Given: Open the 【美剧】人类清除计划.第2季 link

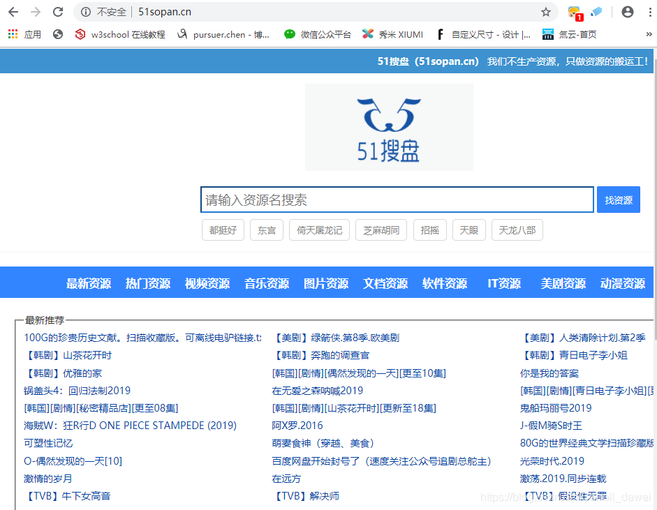Looking at the screenshot, I should tap(583, 338).
